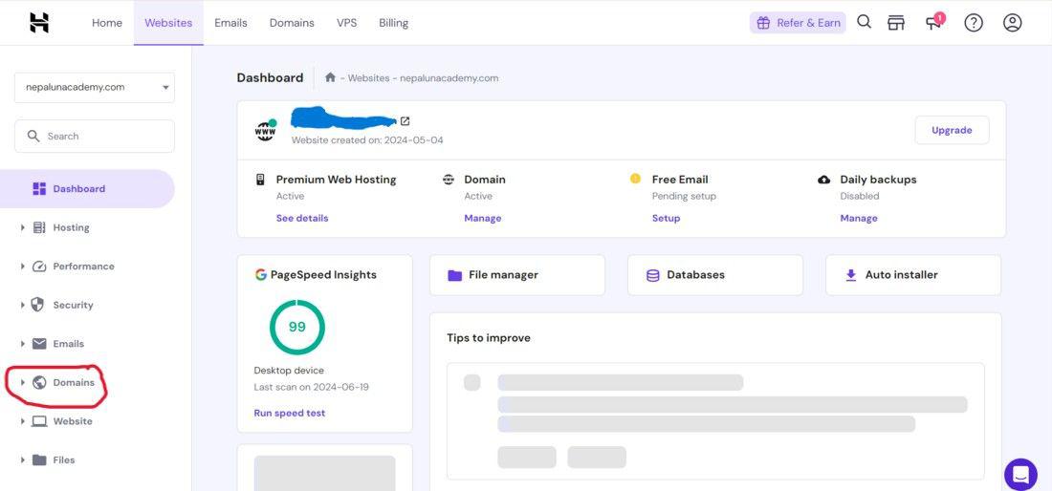Open the Databases card
This screenshot has width=1052, height=491.
[715, 275]
